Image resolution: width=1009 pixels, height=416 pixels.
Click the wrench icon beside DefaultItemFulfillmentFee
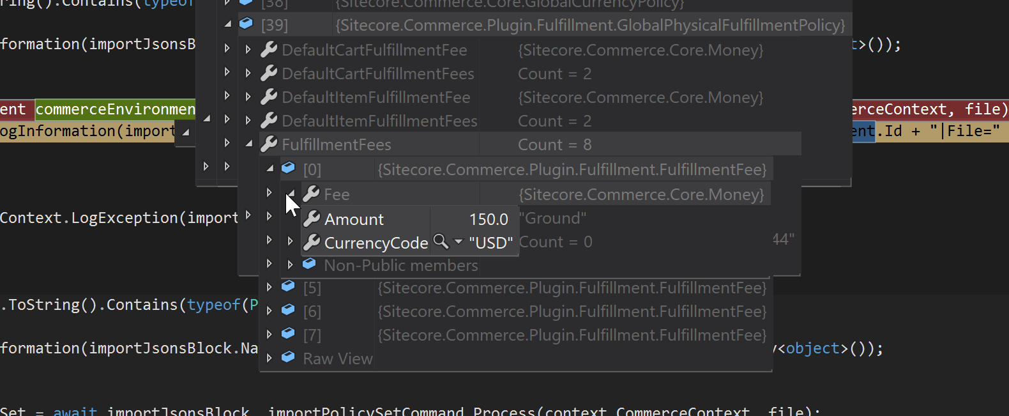click(269, 96)
